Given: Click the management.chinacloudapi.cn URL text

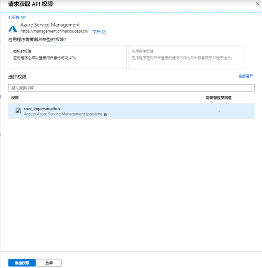Looking at the screenshot, I should pos(54,31).
